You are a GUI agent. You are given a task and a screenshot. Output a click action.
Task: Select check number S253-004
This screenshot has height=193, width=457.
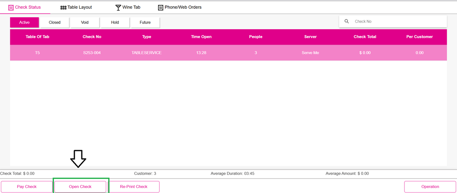pyautogui.click(x=92, y=53)
